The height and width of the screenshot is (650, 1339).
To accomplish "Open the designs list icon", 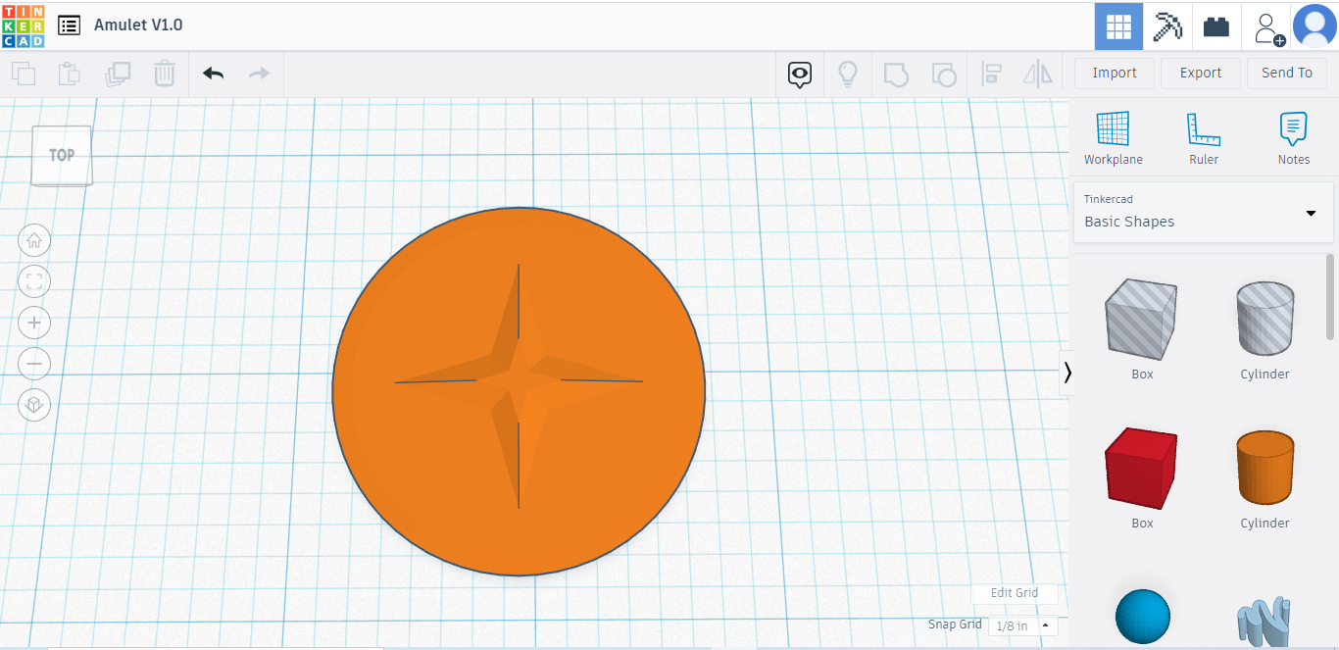I will click(x=69, y=25).
